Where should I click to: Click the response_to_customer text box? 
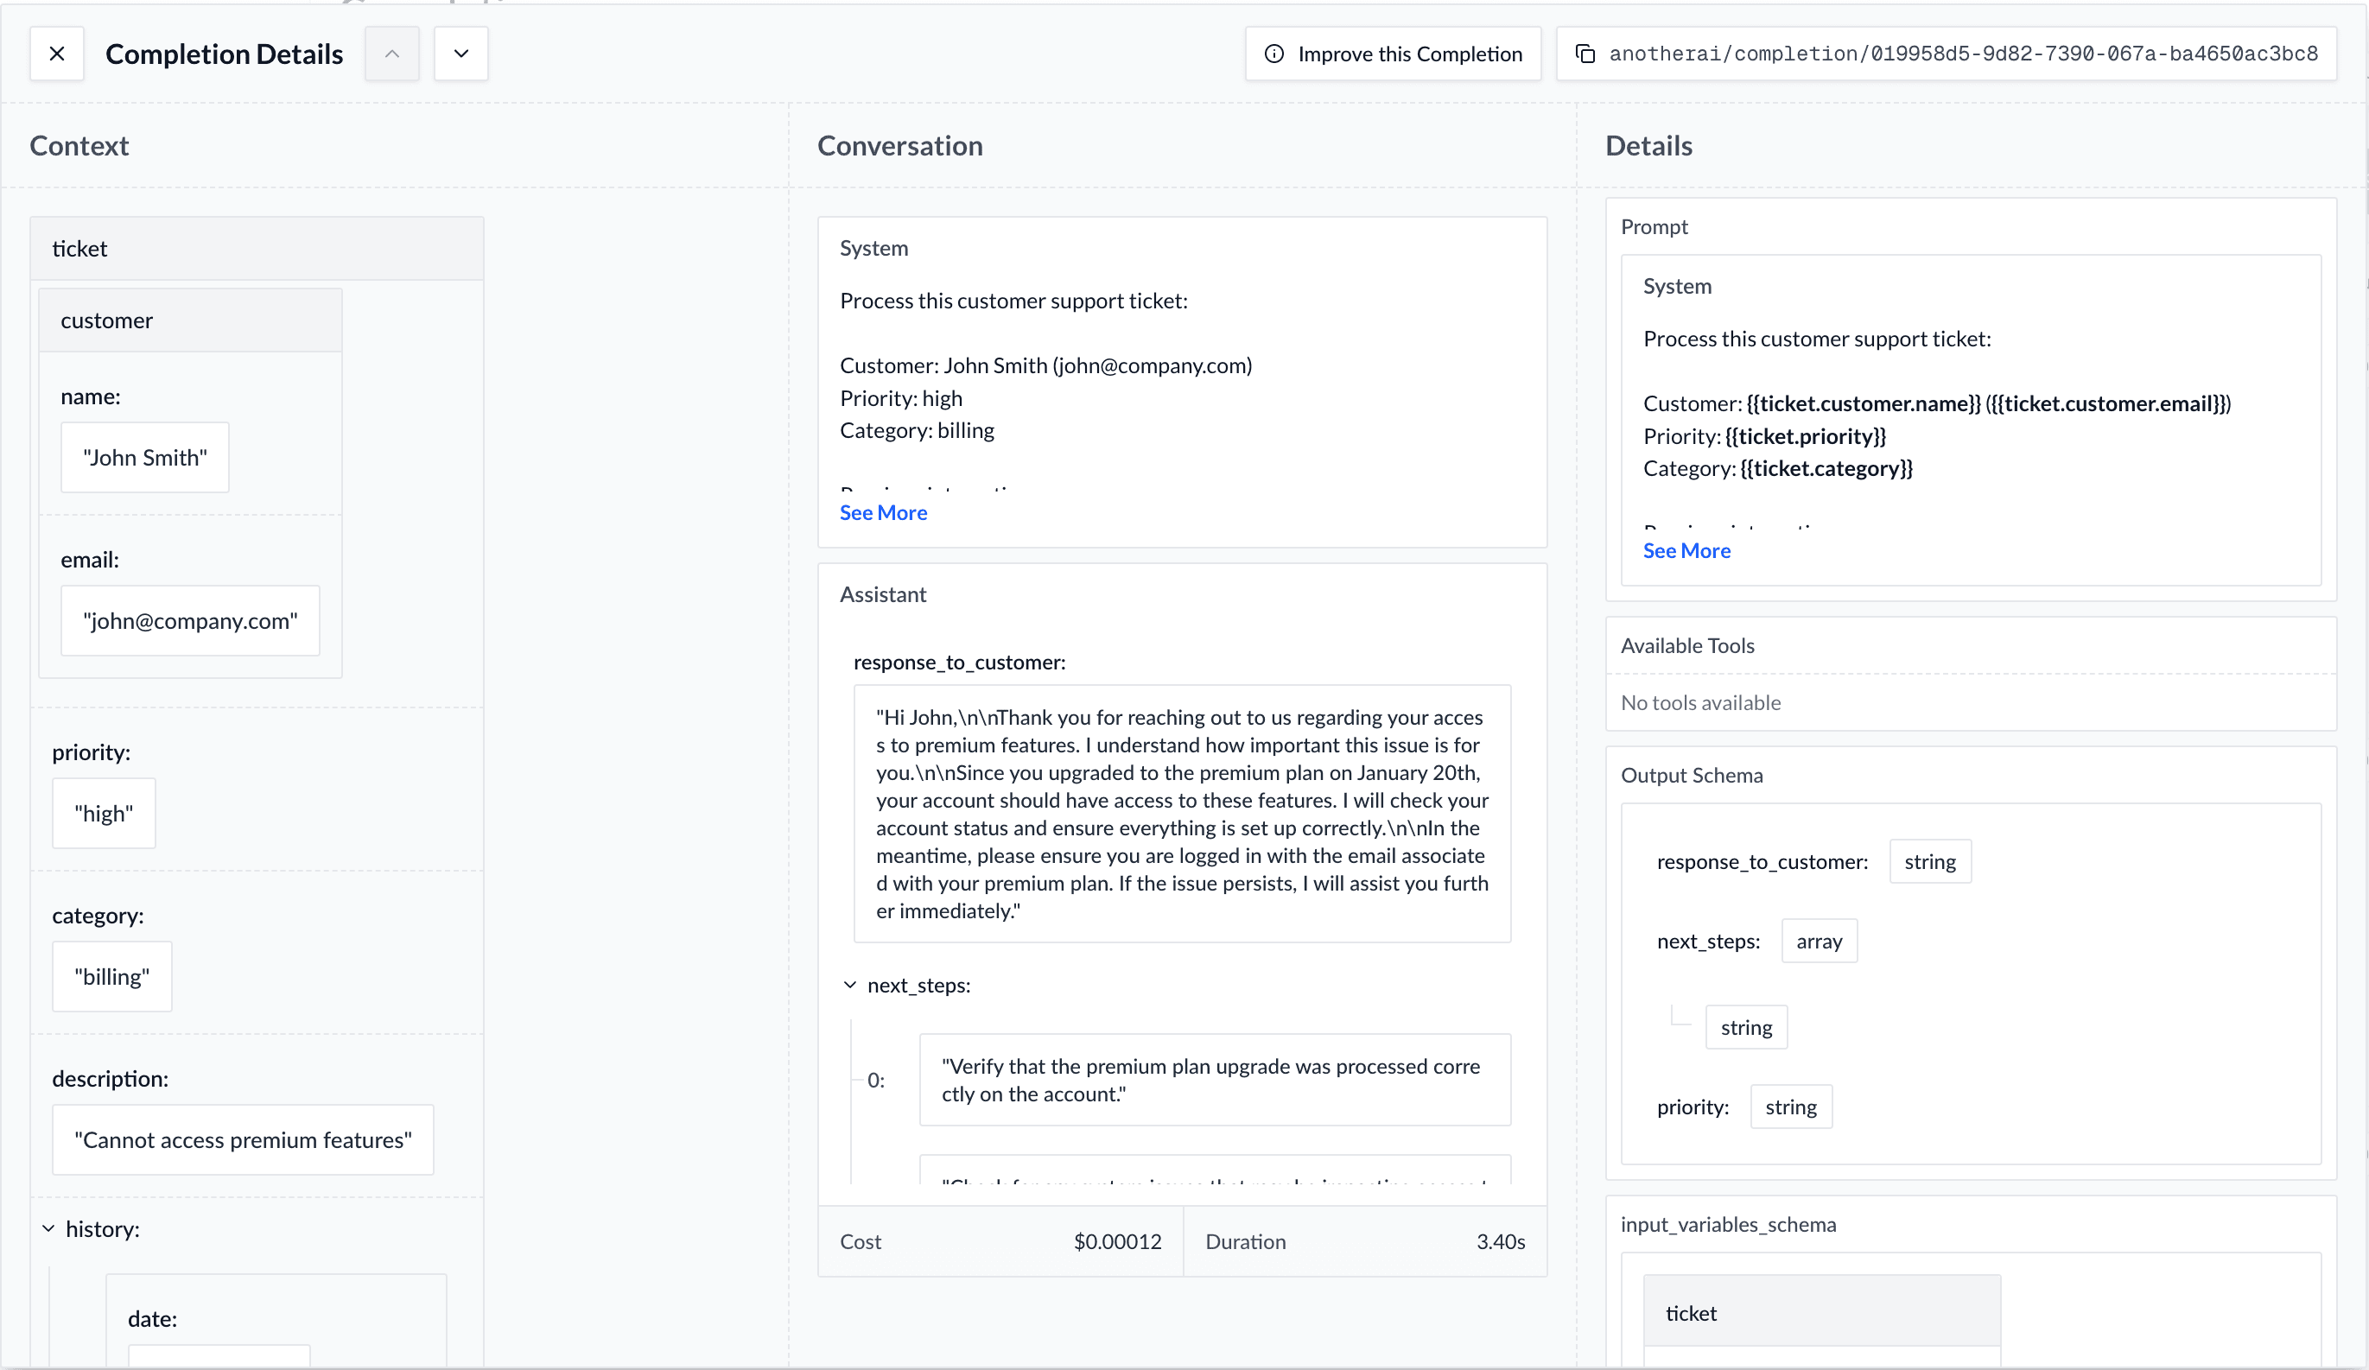[x=1182, y=814]
